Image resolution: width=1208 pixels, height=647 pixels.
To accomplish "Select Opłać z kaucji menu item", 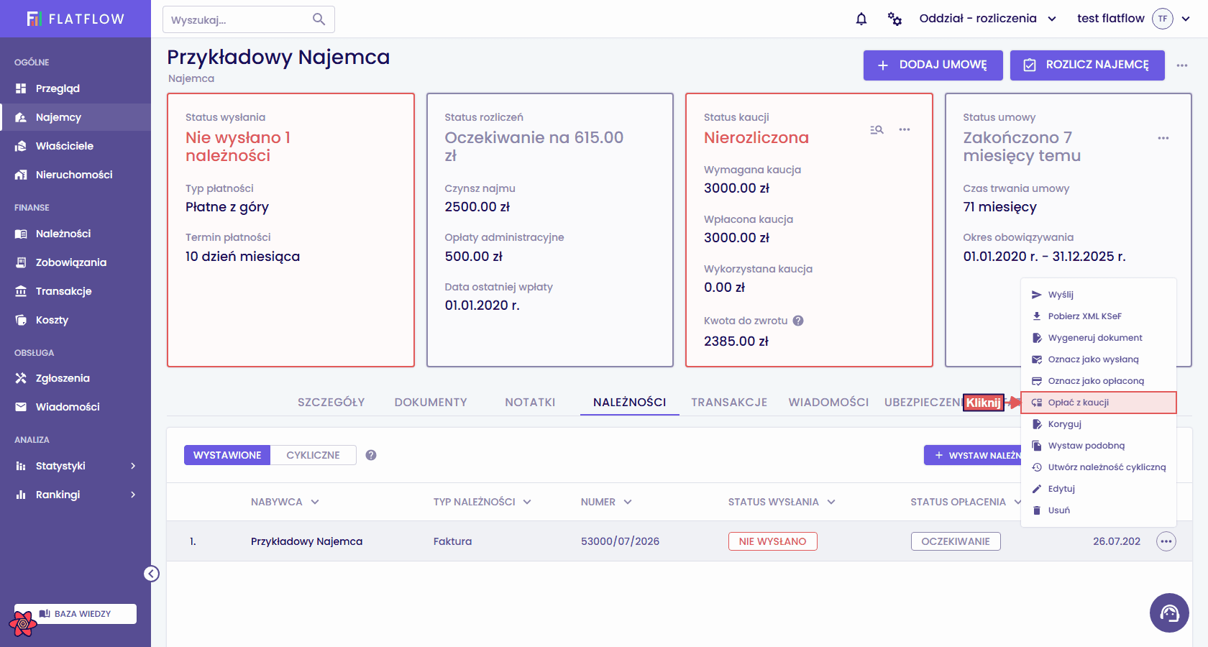I will coord(1099,403).
